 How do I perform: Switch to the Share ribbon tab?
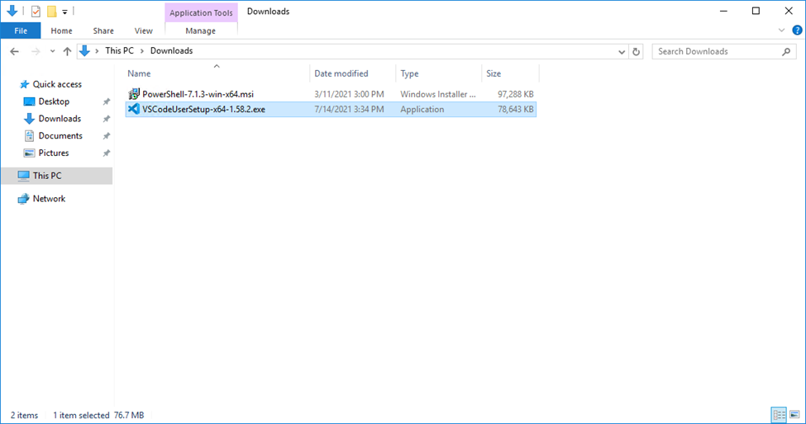click(x=103, y=31)
